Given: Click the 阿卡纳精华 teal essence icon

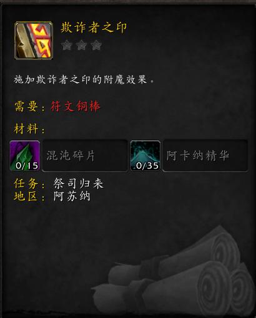Looking at the screenshot, I should pos(145,156).
